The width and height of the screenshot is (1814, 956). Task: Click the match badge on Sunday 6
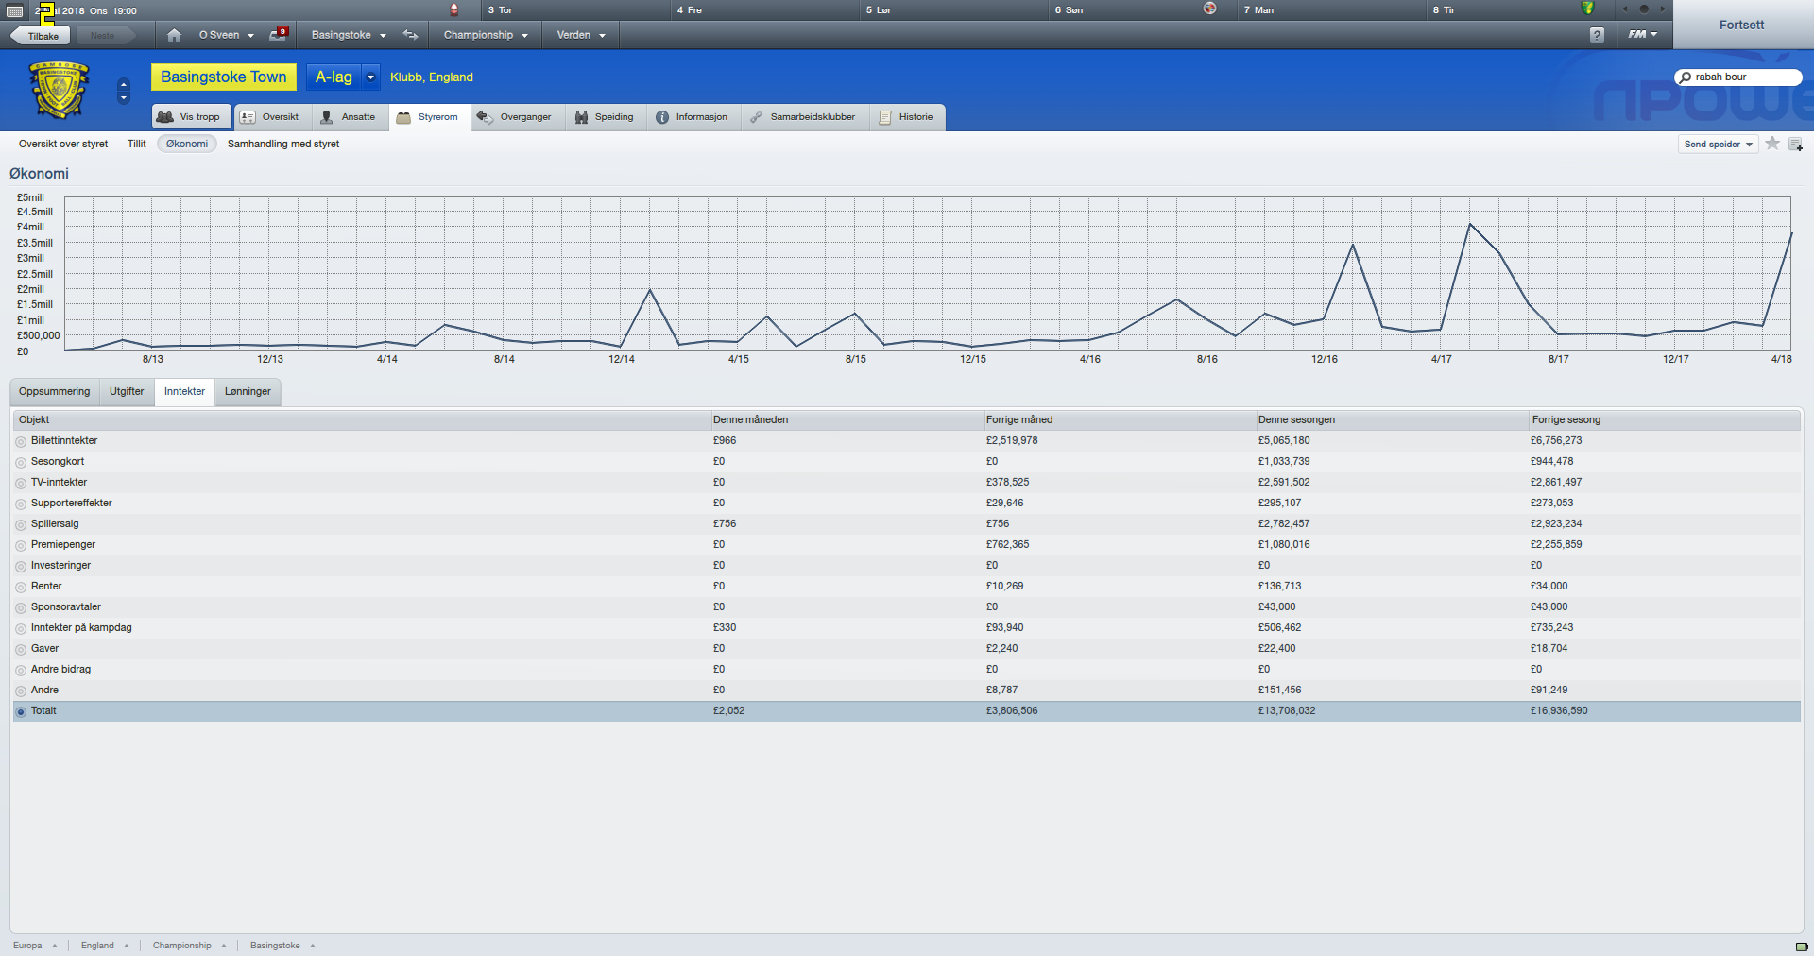click(1209, 9)
